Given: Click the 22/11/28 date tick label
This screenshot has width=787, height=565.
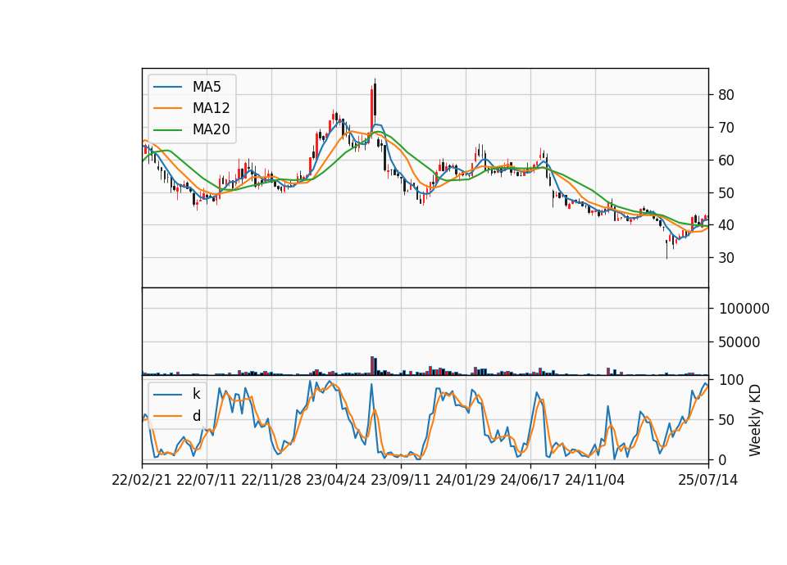Looking at the screenshot, I should tap(271, 480).
